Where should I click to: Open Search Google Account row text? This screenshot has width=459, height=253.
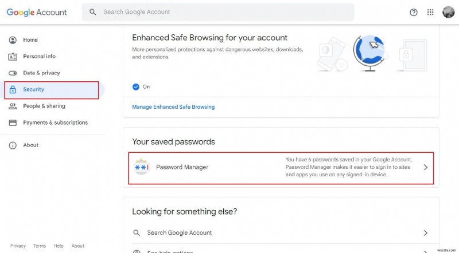tap(180, 233)
